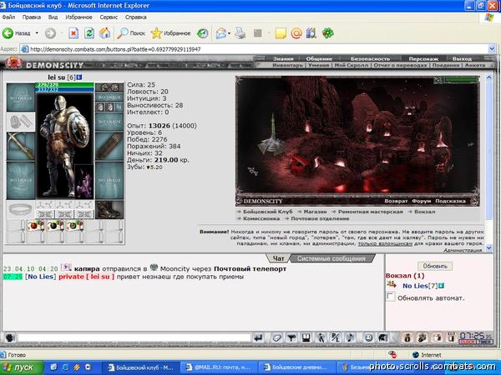501x375 pixels.
Task: Go to Комиссионка location
Action: pos(261,218)
